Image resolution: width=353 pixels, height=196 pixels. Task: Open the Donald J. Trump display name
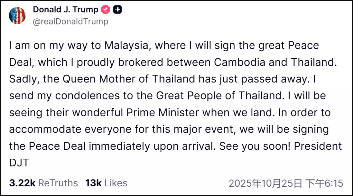65,10
